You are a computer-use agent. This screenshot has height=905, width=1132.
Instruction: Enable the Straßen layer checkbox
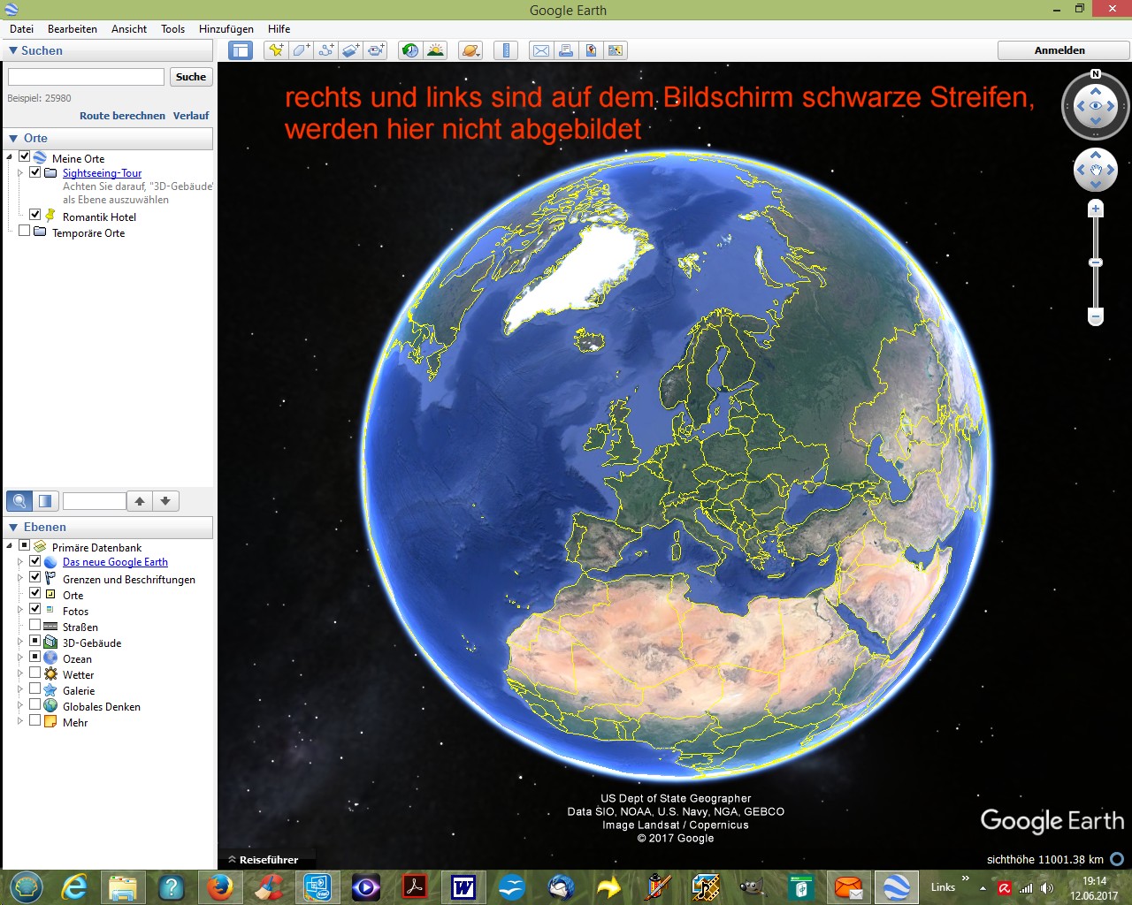click(35, 626)
